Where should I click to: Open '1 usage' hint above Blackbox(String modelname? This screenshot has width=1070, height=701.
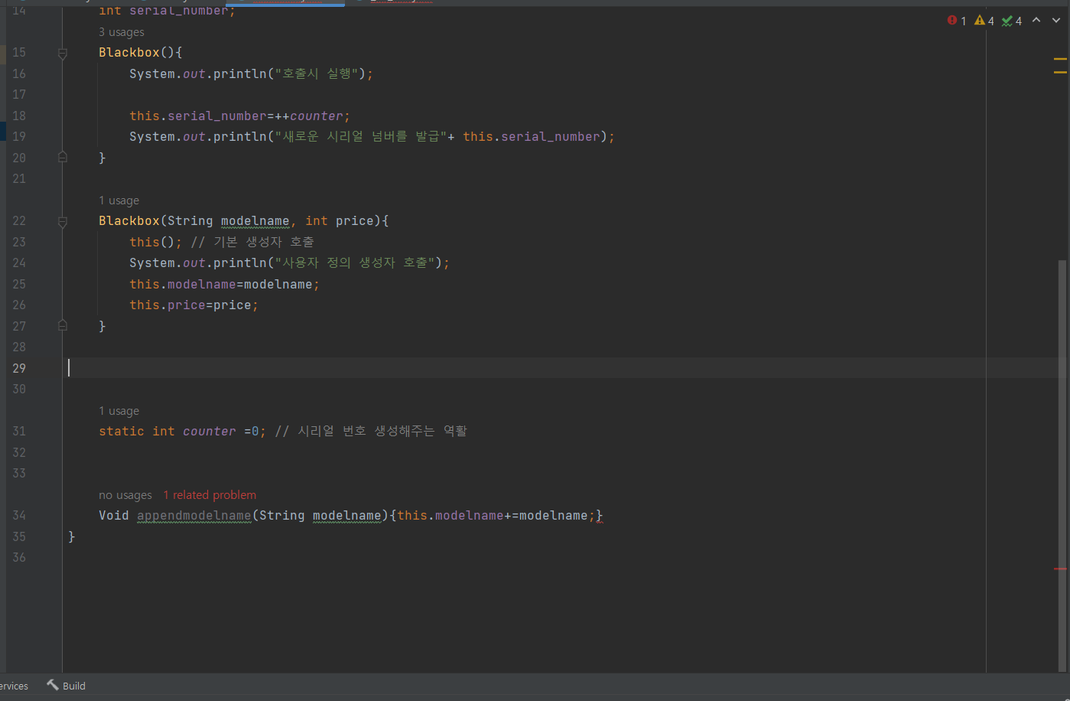tap(119, 201)
